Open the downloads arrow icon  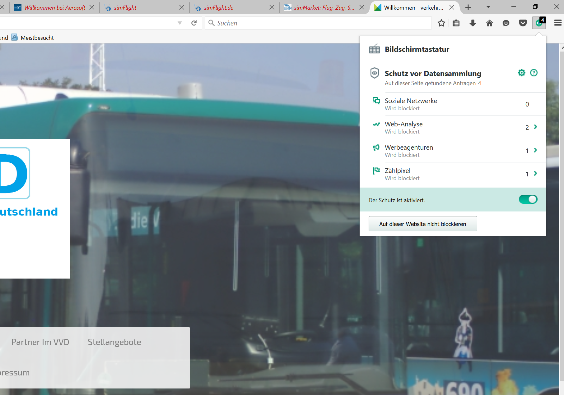pos(473,23)
